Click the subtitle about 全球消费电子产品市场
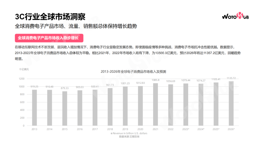The width and height of the screenshot is (260, 146). click(76, 26)
